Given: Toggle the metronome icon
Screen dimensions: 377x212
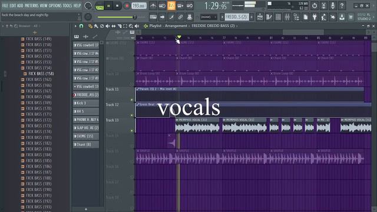Looking at the screenshot, I should point(153,6).
